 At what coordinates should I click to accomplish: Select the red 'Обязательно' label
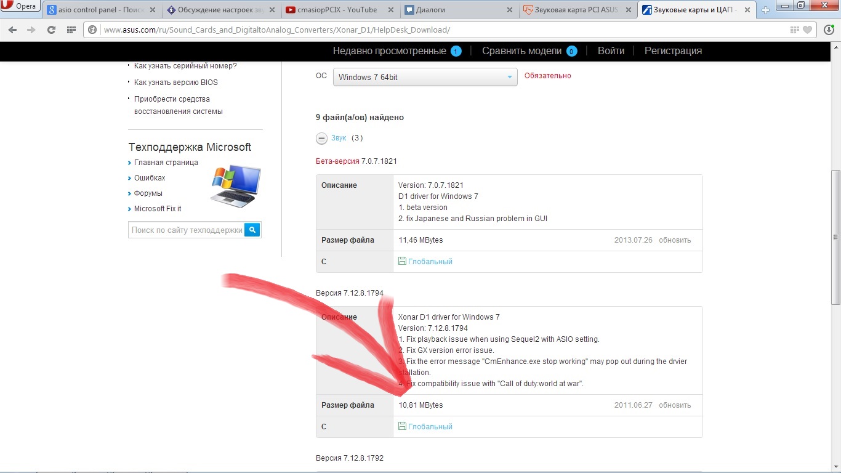(548, 76)
